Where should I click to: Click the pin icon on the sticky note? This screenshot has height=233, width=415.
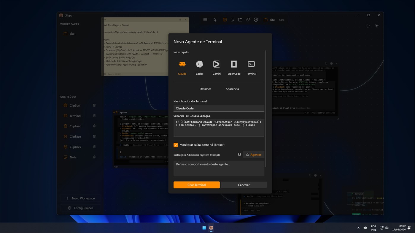(x=180, y=20)
